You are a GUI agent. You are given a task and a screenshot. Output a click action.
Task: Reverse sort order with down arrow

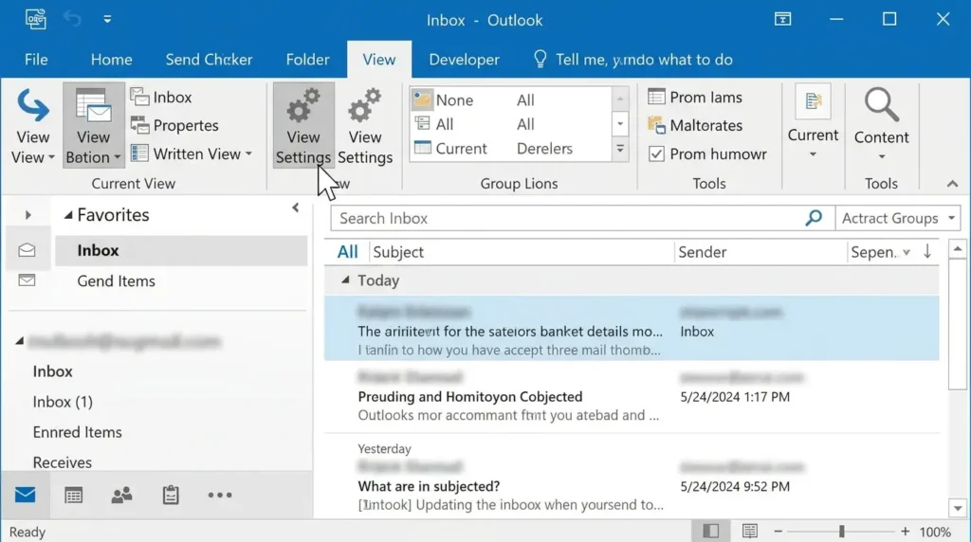(927, 251)
